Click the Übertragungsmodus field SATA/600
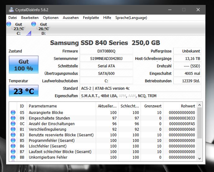214x172 pixels. 106,74
